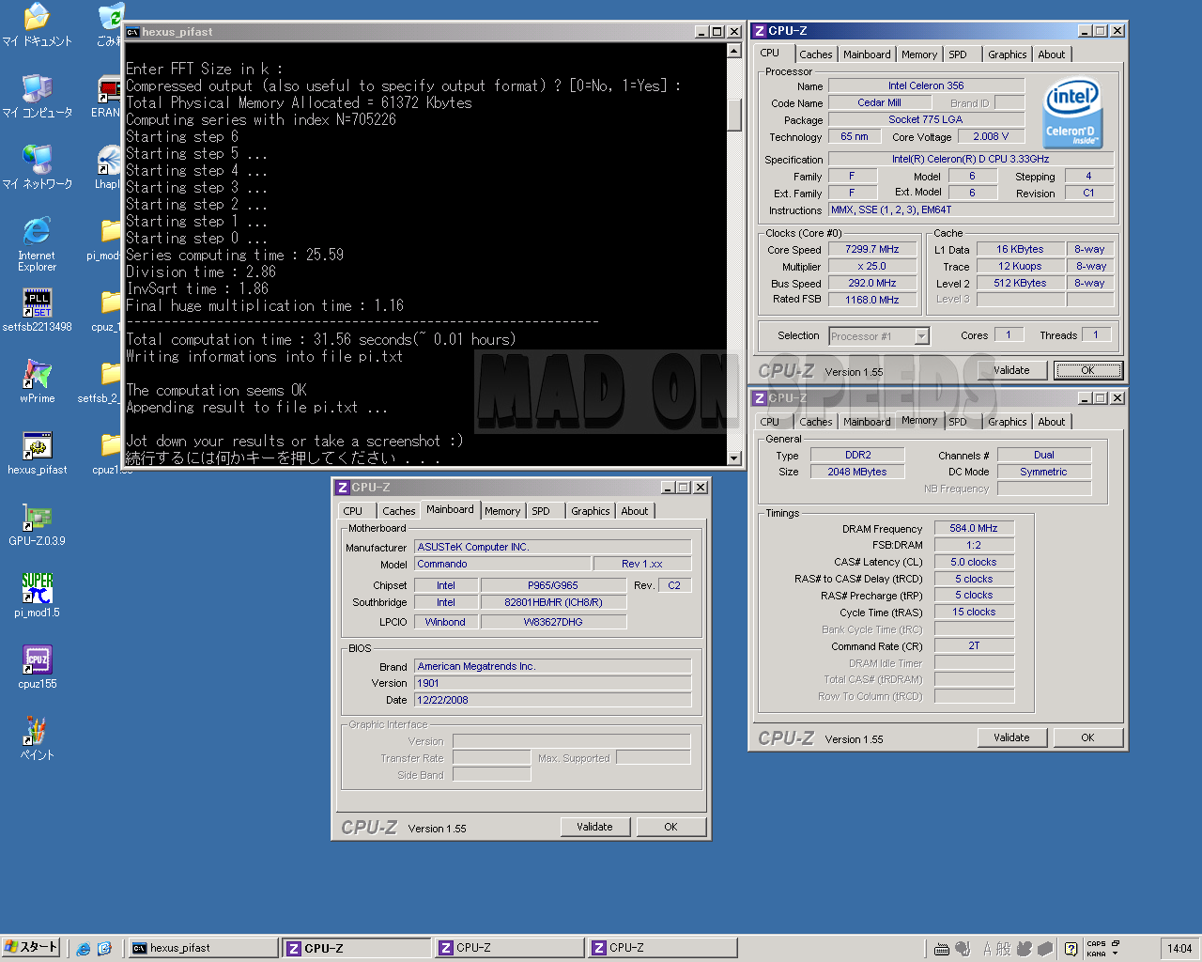
Task: Click the Manufacturer field ASUSTeK Computer INC.
Action: tap(553, 547)
